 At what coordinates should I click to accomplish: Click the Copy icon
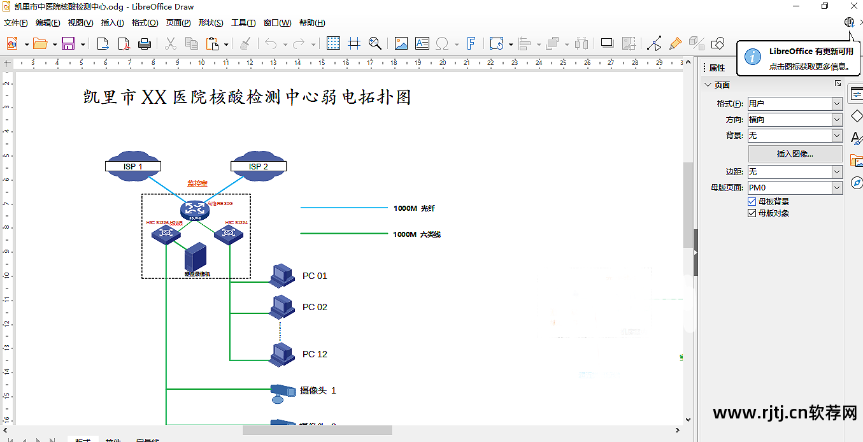click(x=191, y=43)
